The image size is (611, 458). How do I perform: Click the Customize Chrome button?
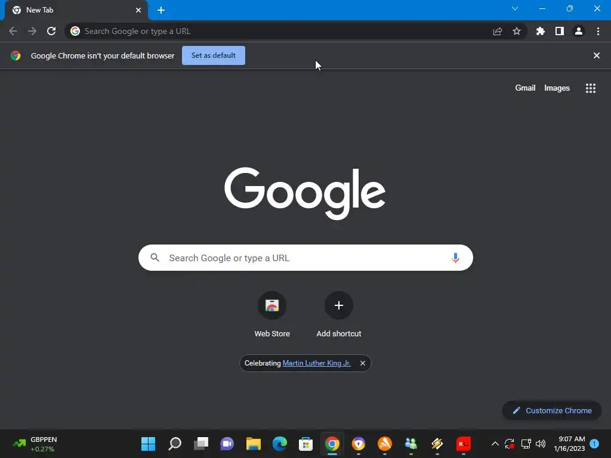tap(552, 410)
